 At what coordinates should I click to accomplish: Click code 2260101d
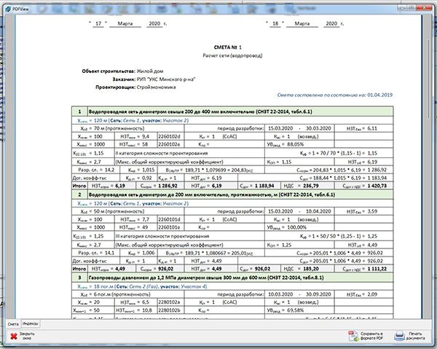[x=170, y=219]
